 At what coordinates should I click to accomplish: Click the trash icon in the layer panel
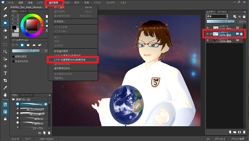(244, 132)
